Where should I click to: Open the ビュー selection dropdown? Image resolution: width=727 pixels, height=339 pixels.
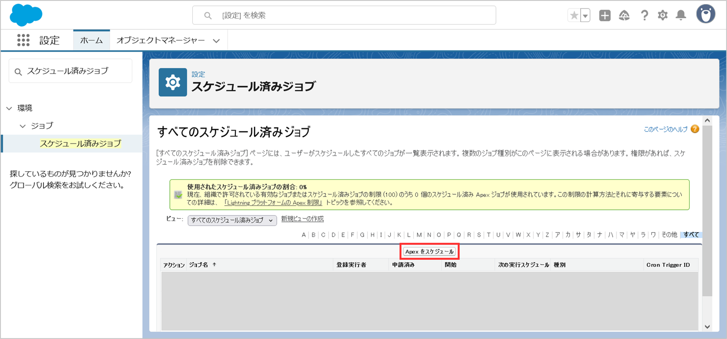(232, 220)
